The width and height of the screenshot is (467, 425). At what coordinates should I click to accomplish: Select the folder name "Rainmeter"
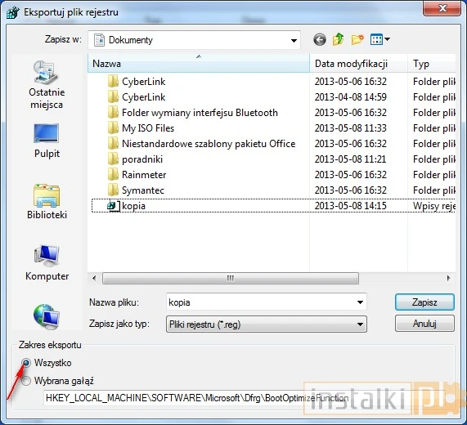144,175
